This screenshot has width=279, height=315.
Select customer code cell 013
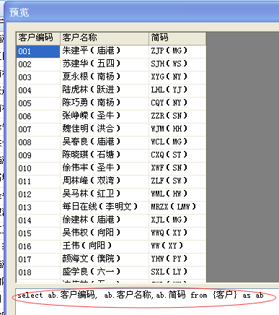point(38,207)
